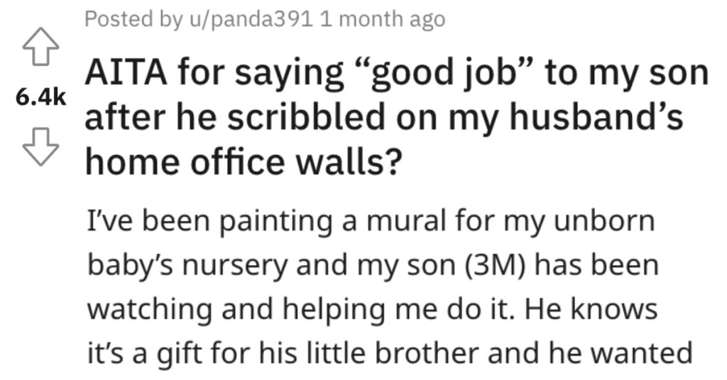This screenshot has height=380, width=727.
Task: Click the word 'unborn' in the body text
Action: click(605, 221)
